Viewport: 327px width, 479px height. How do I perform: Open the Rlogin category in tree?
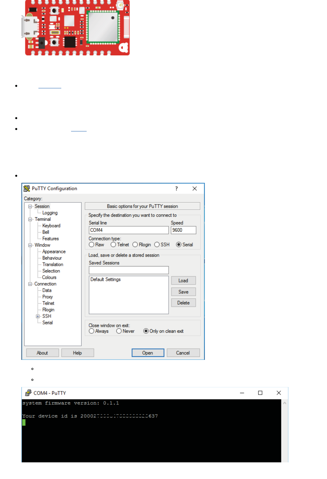click(48, 310)
